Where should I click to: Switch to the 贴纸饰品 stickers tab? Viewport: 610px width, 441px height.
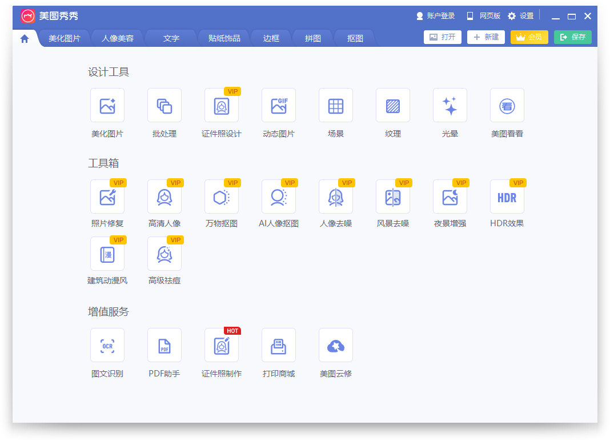point(224,38)
